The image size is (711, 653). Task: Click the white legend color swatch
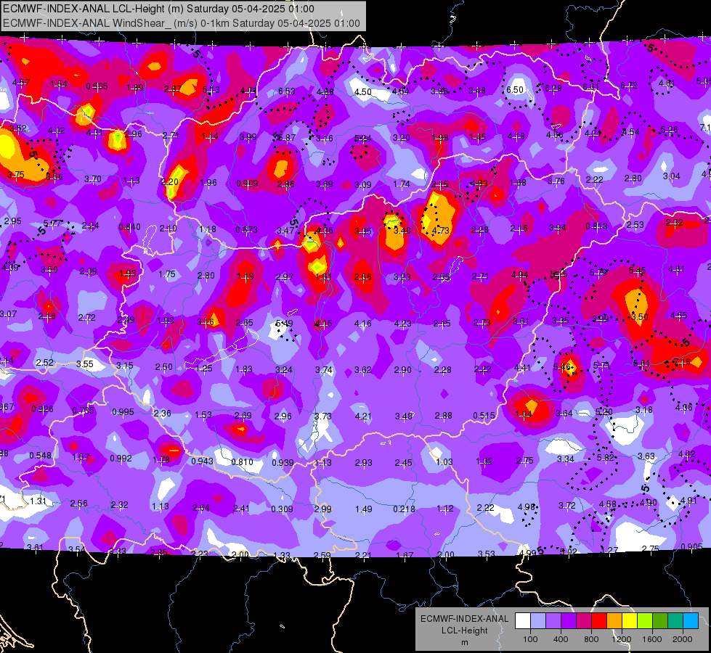523,620
